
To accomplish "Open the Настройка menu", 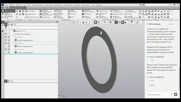I will pyautogui.click(x=76, y=5).
